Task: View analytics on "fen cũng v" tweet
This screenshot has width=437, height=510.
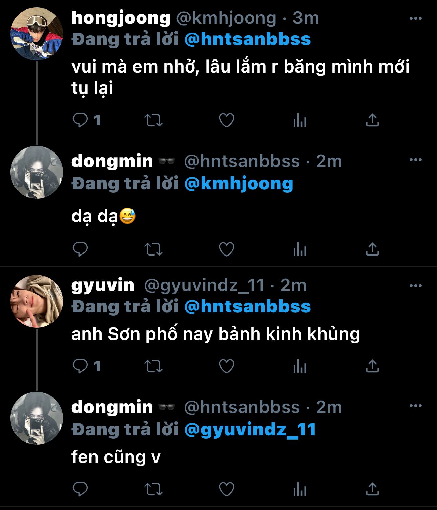Action: pos(299,489)
